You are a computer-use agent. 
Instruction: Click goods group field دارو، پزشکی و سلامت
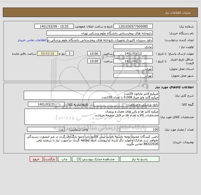point(126,104)
